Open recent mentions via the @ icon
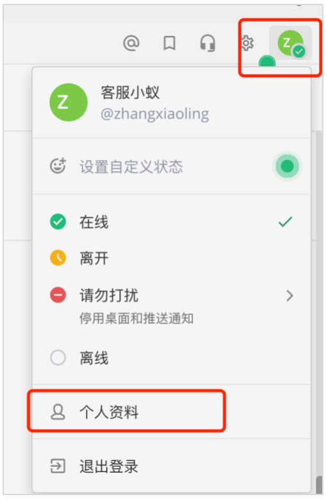This screenshot has height=499, width=326. coord(131,42)
